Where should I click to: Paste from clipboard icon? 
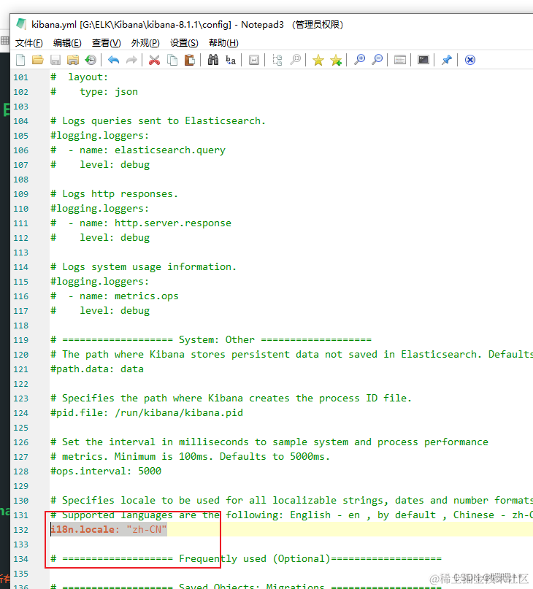coord(190,60)
